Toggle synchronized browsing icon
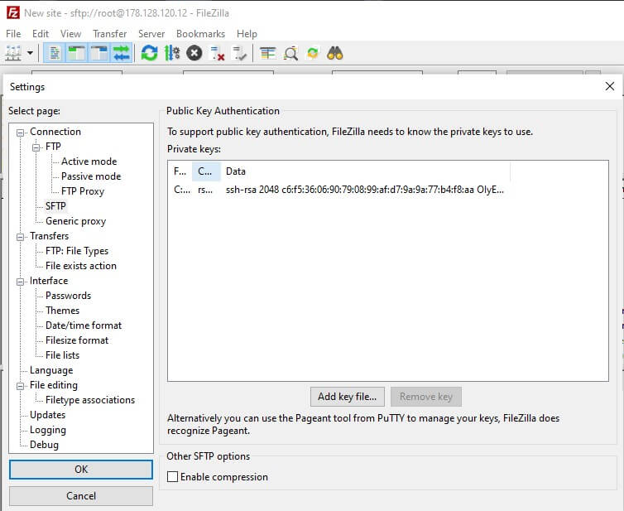624x511 pixels. 313,53
